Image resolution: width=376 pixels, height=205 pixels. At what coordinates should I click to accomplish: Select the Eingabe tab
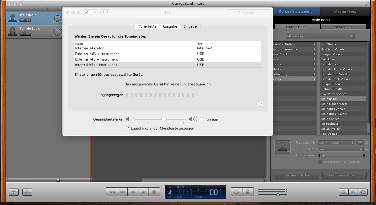(x=190, y=26)
